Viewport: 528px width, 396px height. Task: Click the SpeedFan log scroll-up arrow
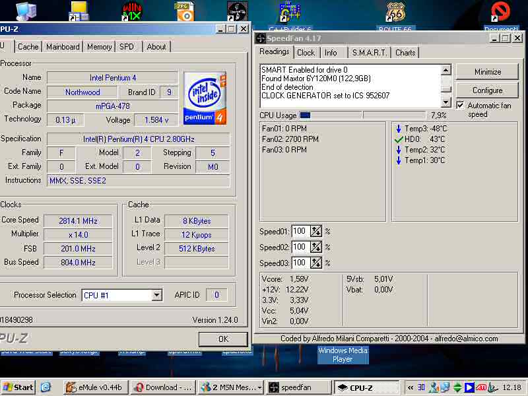pos(446,70)
